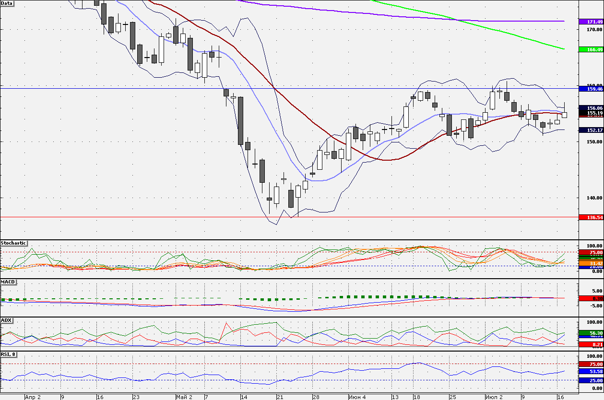Click the 'Апр 2' date axis label
Screen dimensions: 604x400
[x=33, y=397]
